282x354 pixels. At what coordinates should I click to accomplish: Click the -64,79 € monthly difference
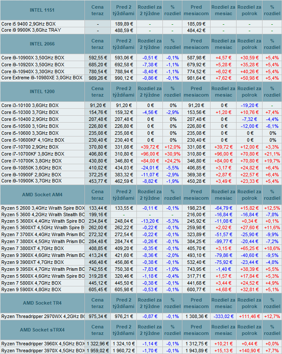[224, 208]
